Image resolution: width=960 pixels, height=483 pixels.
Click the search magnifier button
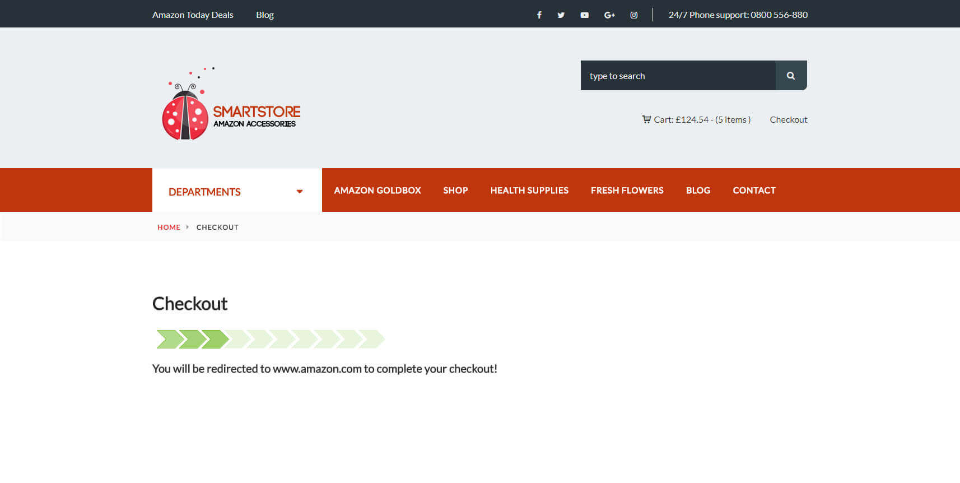point(791,76)
